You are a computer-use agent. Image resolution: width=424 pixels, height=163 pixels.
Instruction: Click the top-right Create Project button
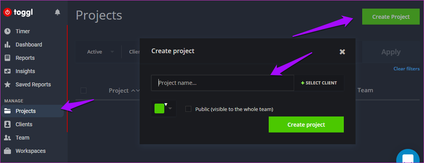pos(391,17)
